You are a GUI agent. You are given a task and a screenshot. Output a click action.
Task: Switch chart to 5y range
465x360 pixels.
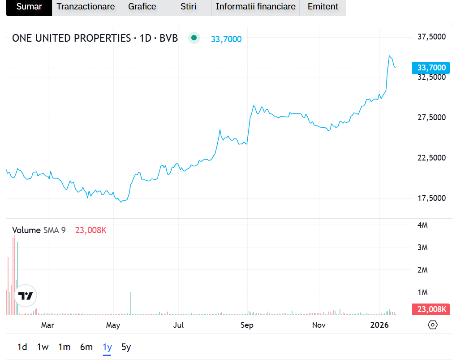coord(126,347)
